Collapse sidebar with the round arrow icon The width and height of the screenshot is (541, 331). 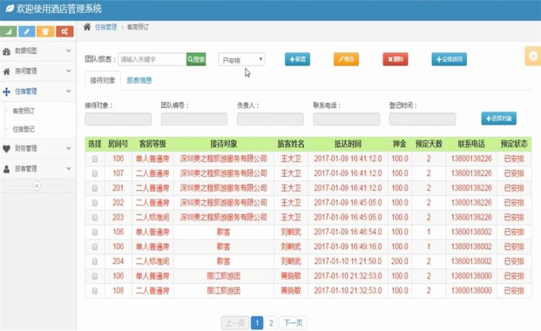pos(37,186)
